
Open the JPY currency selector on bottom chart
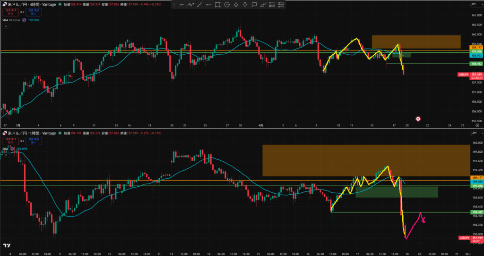[473, 133]
